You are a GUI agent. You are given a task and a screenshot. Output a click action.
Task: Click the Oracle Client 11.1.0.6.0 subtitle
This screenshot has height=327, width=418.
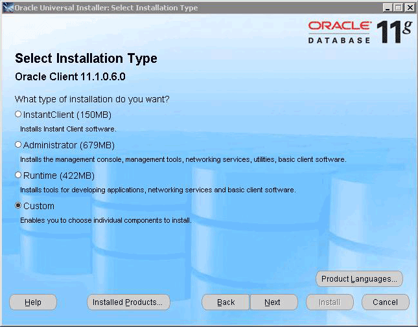coord(69,77)
